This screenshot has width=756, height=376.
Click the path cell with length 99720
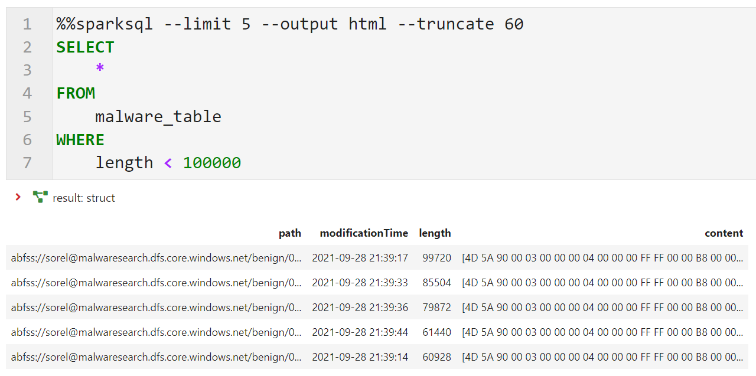tap(156, 258)
